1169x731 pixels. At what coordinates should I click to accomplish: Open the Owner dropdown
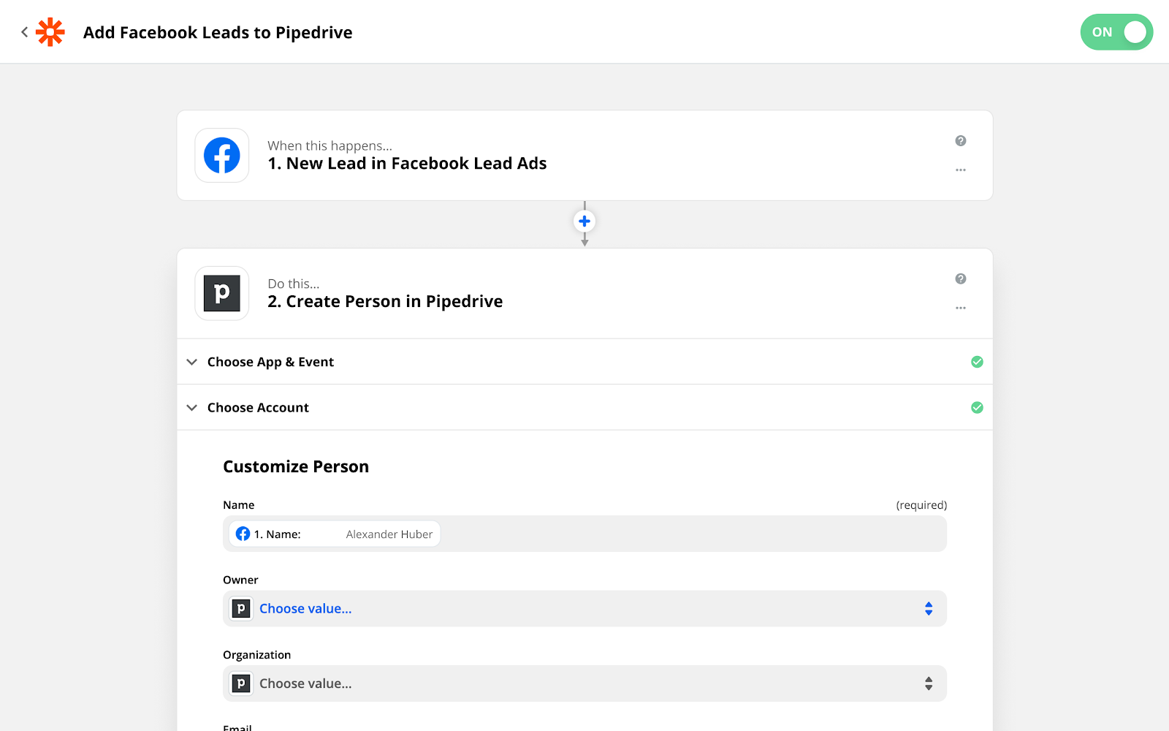(x=584, y=609)
